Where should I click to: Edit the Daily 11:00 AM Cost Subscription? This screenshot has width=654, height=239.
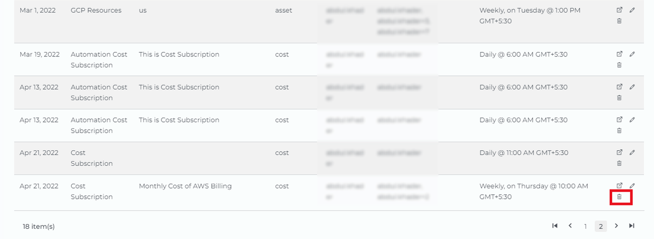point(632,153)
